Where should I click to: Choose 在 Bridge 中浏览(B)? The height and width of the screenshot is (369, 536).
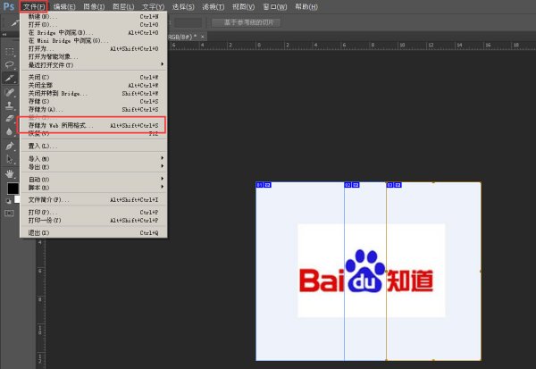click(93, 33)
